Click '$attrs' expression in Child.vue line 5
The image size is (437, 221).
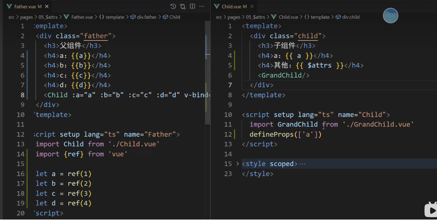pyautogui.click(x=319, y=65)
